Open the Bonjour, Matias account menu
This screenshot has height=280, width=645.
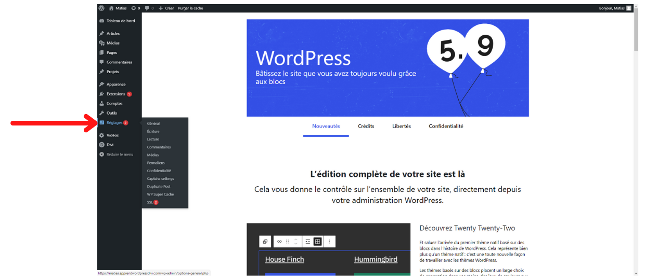click(x=614, y=8)
